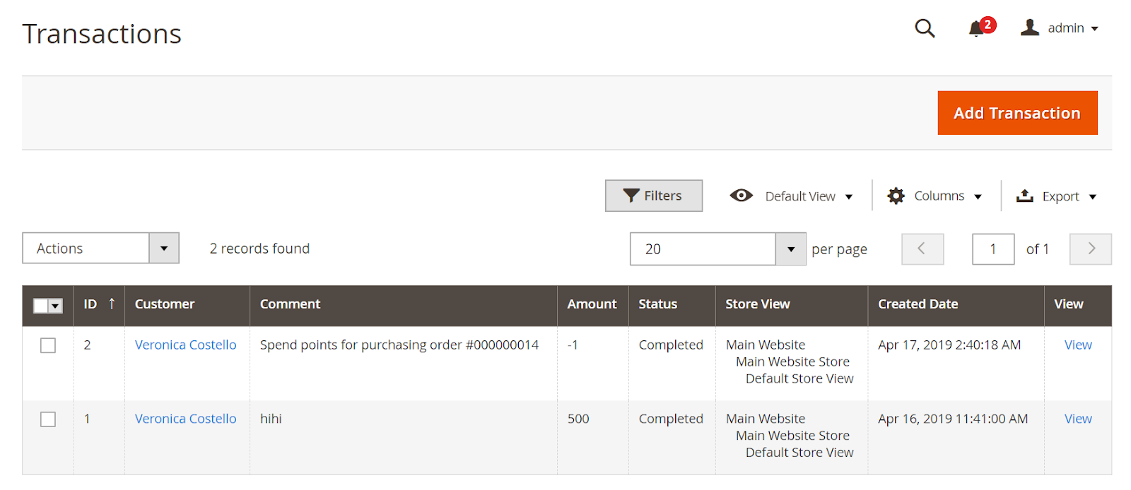Image resolution: width=1131 pixels, height=490 pixels.
Task: Click the Add Transaction button
Action: coord(1017,113)
